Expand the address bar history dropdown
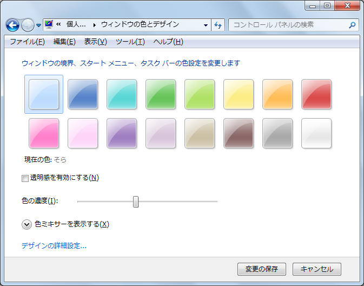Screen dimensions: 364x286 click(206, 25)
